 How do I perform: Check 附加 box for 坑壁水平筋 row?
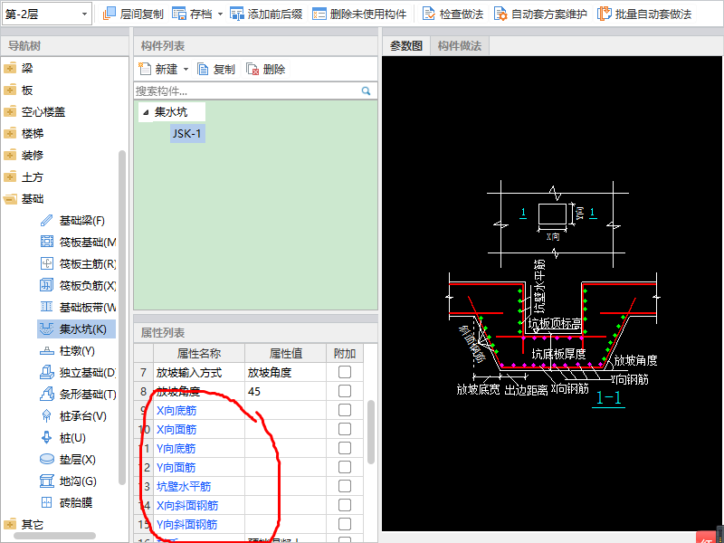(x=345, y=486)
